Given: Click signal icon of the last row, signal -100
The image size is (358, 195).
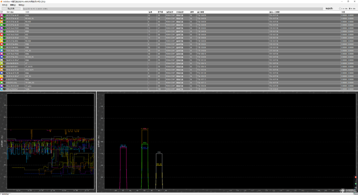Looking at the screenshot, I should (x=4, y=89).
